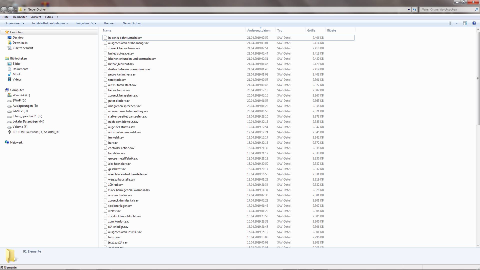Screen dimensions: 480x270
Task: Open the Ansicht menu
Action: (36, 17)
